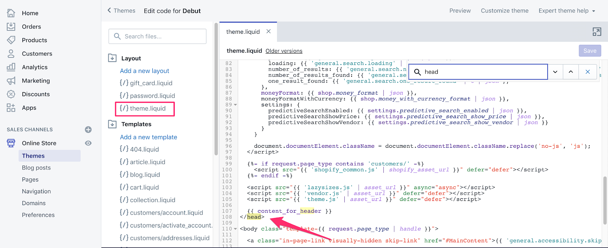Viewport: 608px width, 248px height.
Task: Close the code search bar
Action: click(x=587, y=72)
